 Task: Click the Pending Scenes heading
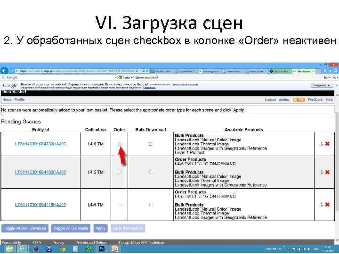click(21, 122)
